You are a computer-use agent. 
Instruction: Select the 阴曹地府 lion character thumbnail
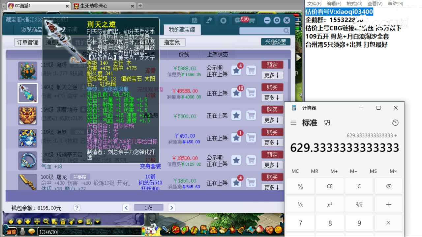click(x=27, y=116)
